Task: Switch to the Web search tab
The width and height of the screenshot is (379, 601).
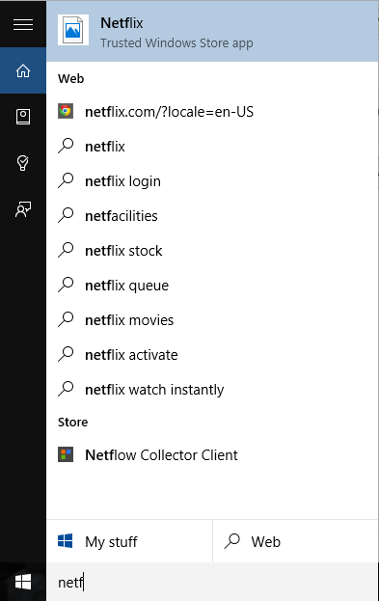Action: coord(295,541)
